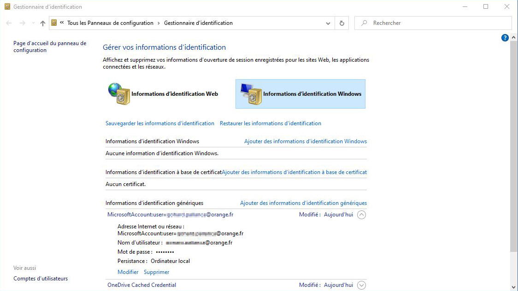
Task: Select Informations d'identification Windows
Action: pyautogui.click(x=300, y=94)
